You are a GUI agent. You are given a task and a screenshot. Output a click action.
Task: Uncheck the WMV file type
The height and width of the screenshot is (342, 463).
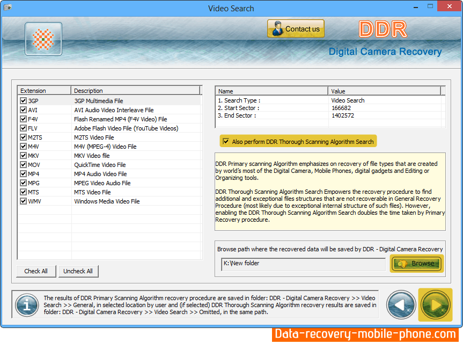23,201
